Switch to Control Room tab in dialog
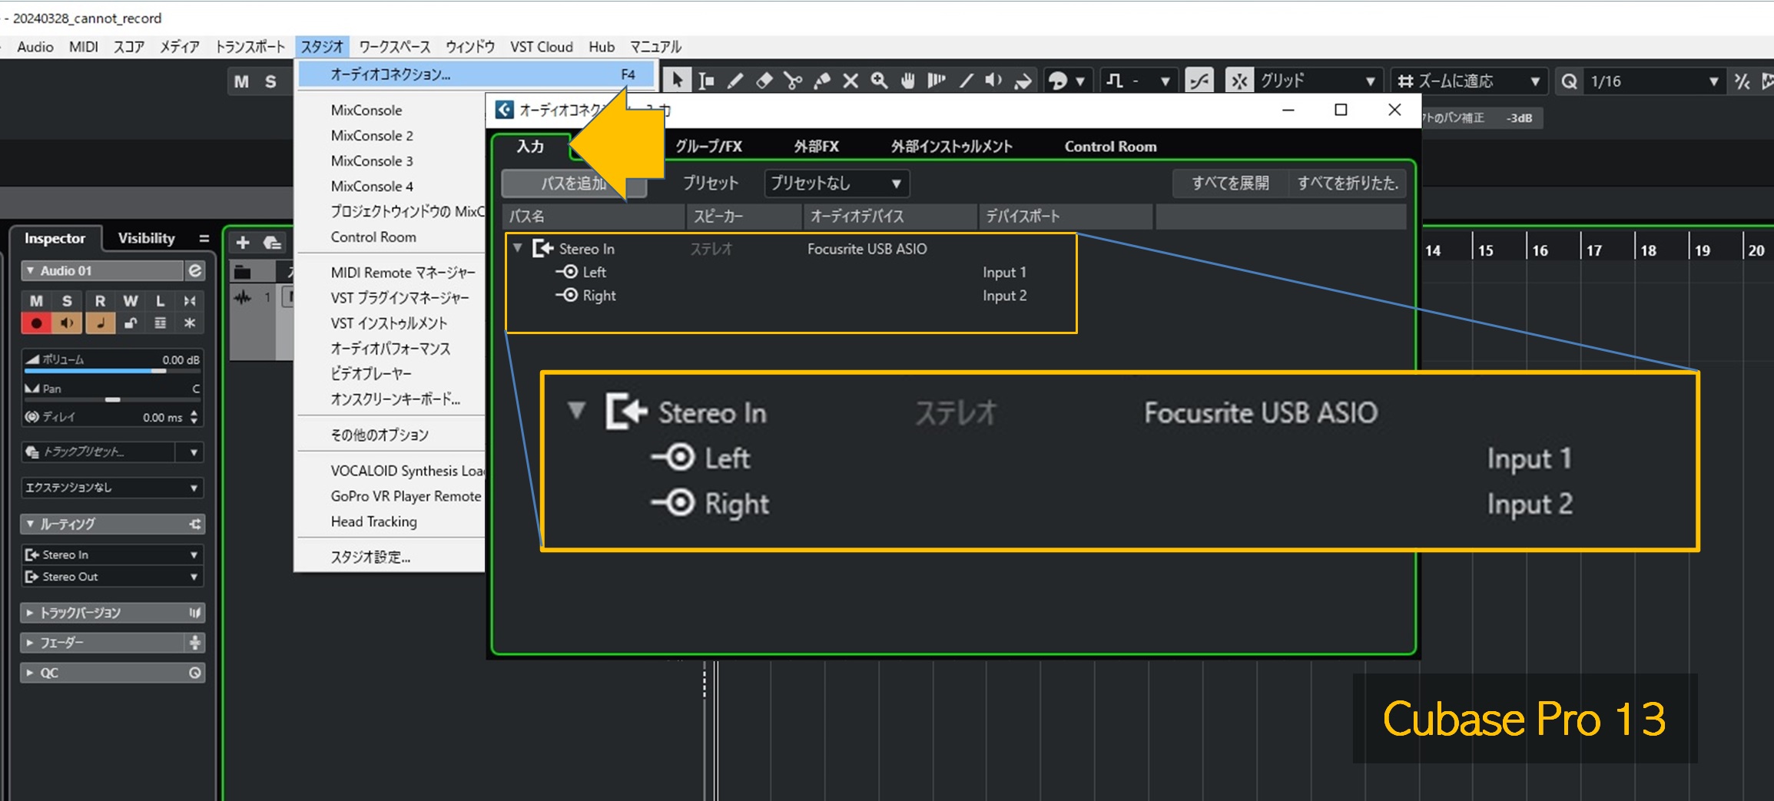The width and height of the screenshot is (1774, 801). (1110, 146)
